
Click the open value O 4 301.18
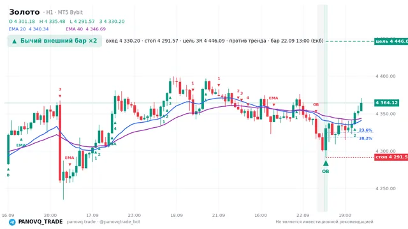[x=22, y=22]
